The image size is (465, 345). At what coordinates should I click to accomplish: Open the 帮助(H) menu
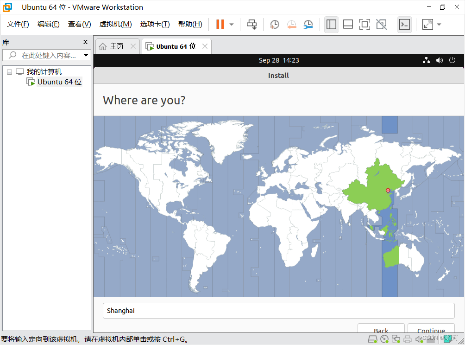coord(190,24)
